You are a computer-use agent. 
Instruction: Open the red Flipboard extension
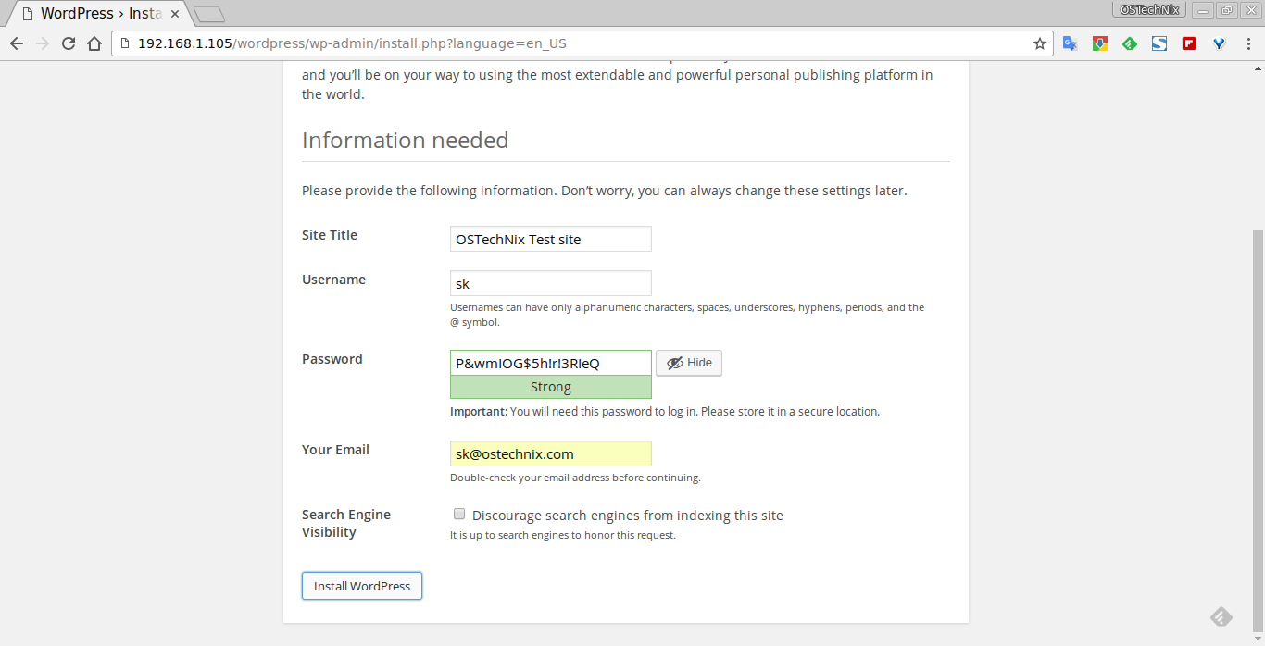[1189, 43]
